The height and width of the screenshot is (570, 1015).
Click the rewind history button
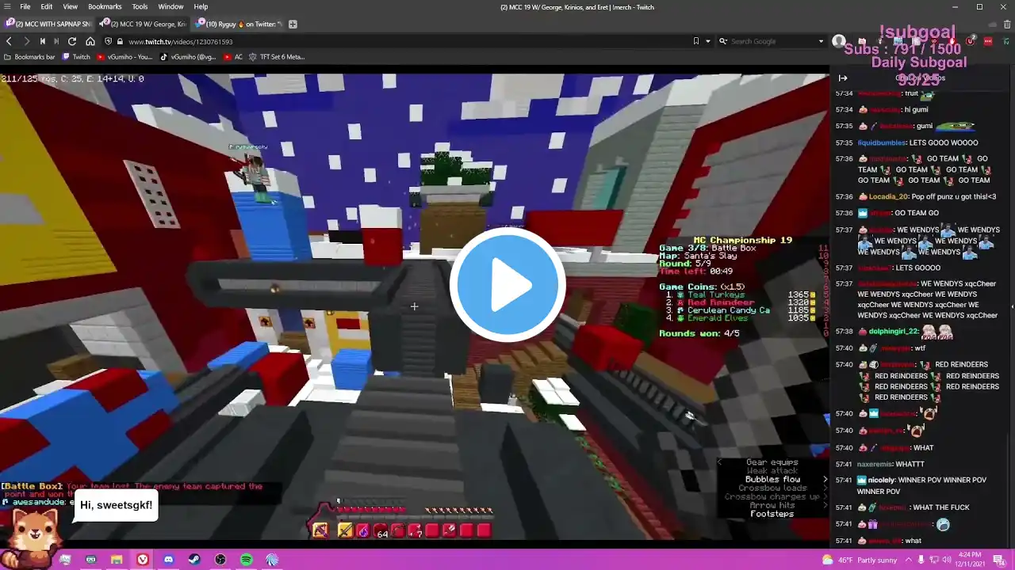43,41
